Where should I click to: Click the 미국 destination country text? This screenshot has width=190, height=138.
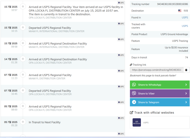(x=186, y=11)
